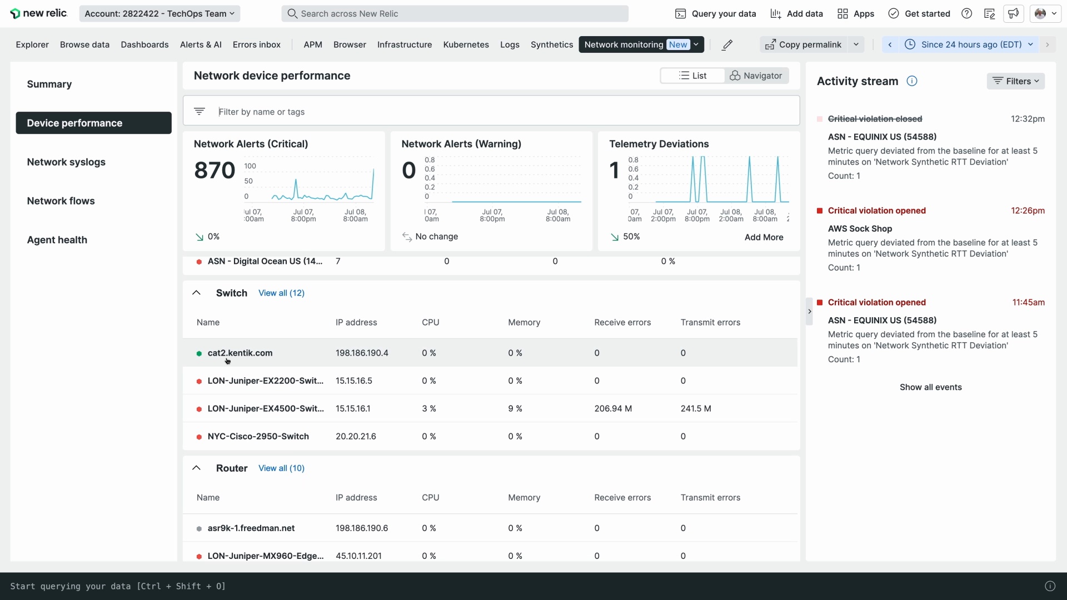This screenshot has height=600, width=1067.
Task: Click the megaphone announcements icon
Action: click(x=1014, y=13)
